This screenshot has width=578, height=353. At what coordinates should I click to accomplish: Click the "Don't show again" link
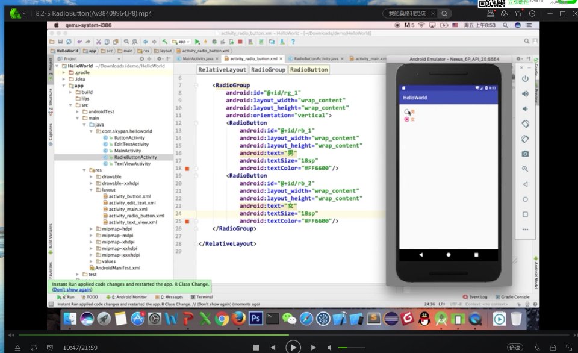pyautogui.click(x=72, y=289)
